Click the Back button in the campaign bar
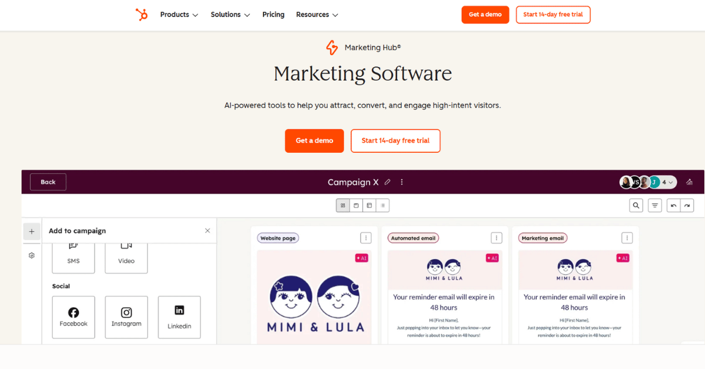 click(x=48, y=182)
